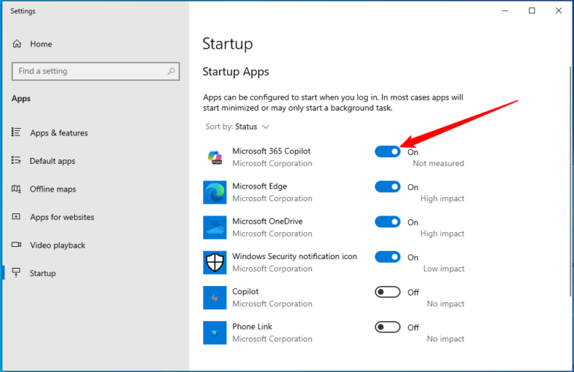Click High impact under Microsoft Edge

(442, 198)
